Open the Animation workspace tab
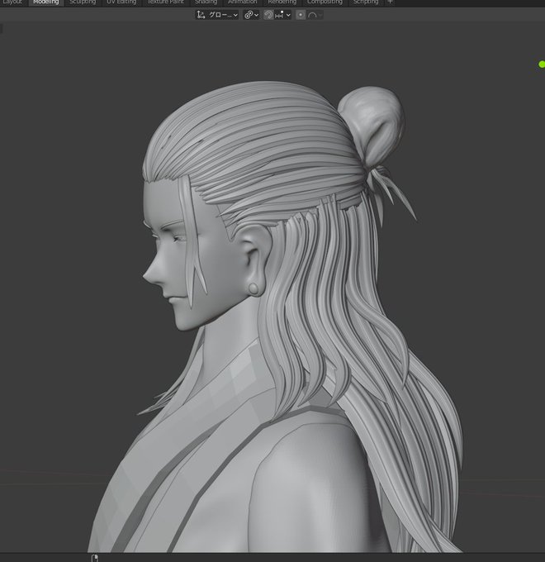This screenshot has width=545, height=562. [243, 2]
